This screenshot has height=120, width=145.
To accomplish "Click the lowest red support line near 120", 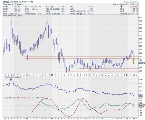I will pyautogui.click(x=101, y=71).
